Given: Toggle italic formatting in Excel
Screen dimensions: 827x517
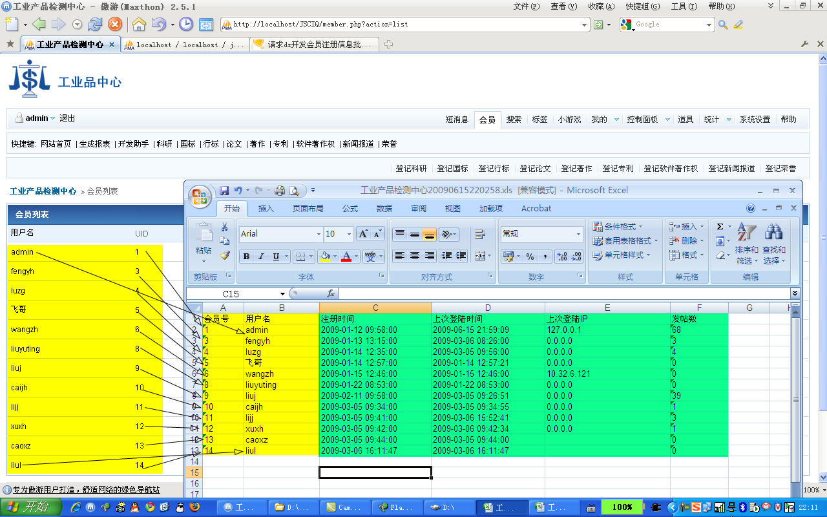Looking at the screenshot, I should 261,257.
